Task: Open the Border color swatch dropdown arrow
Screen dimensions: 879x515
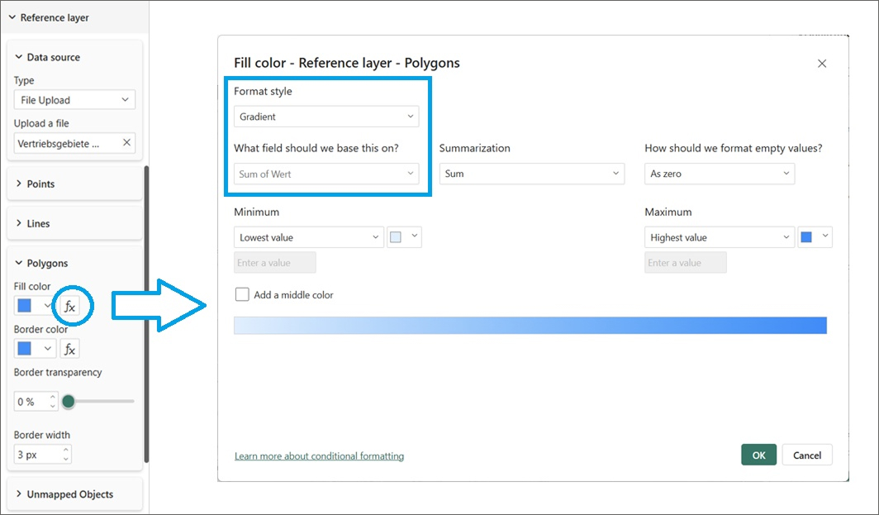Action: [47, 348]
